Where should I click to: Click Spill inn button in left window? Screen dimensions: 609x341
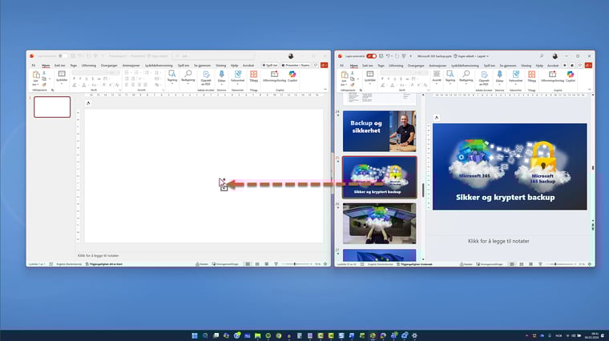click(x=270, y=65)
